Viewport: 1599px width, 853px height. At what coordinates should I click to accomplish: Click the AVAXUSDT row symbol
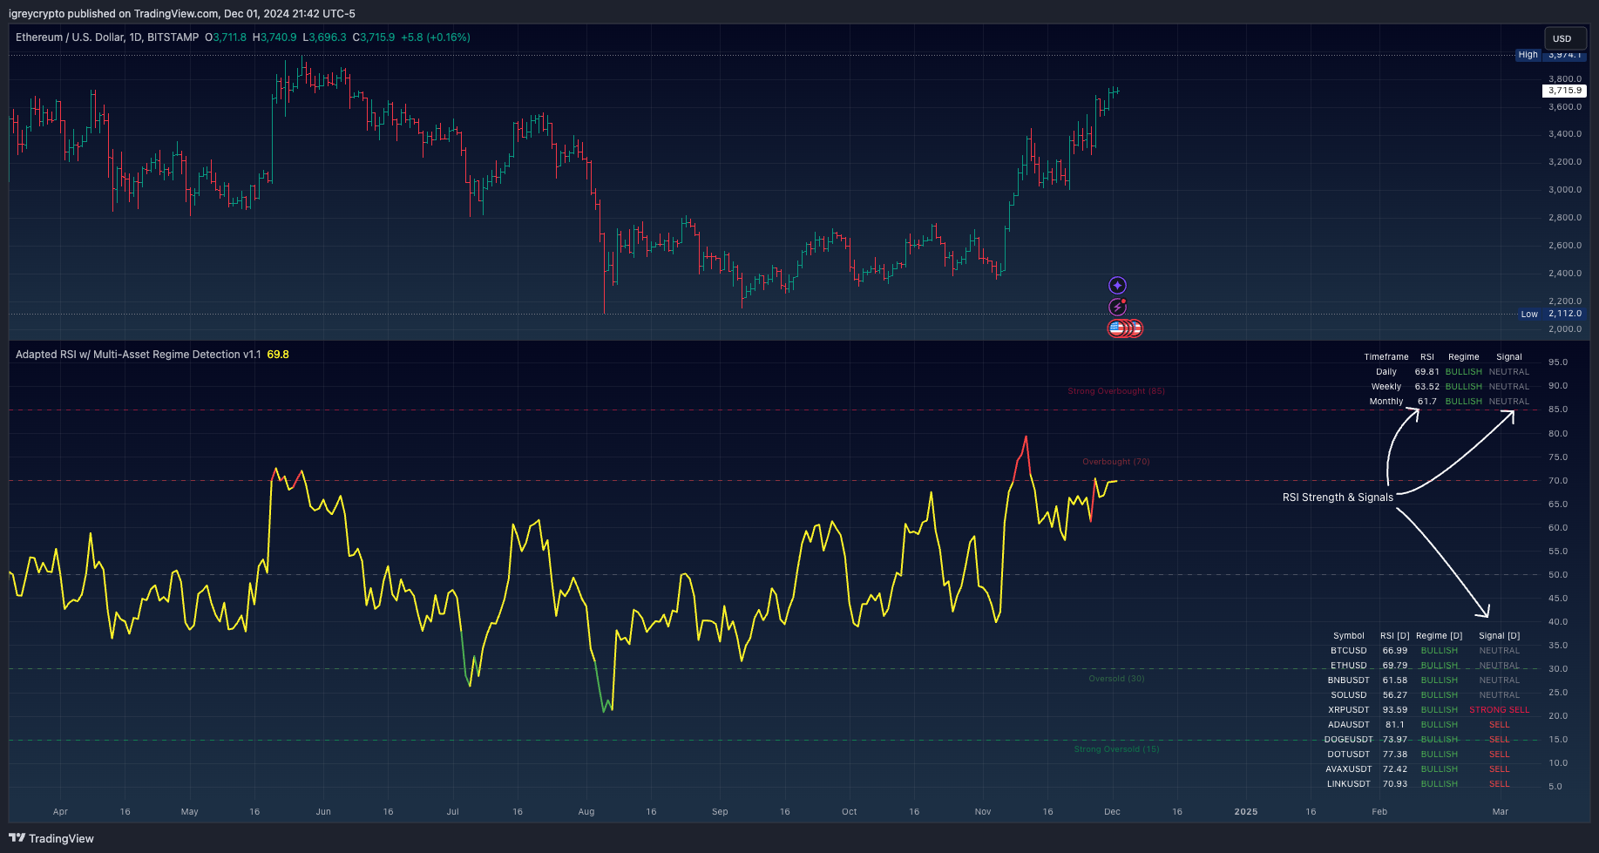pyautogui.click(x=1349, y=769)
